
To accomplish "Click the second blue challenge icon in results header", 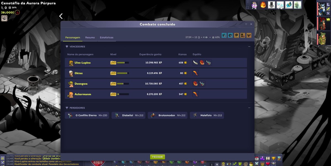I will (x=230, y=35).
